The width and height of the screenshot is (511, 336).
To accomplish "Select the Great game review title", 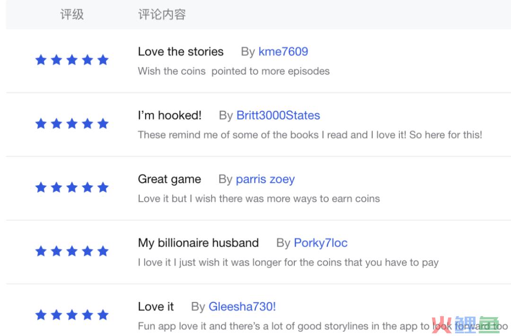I will coord(169,180).
